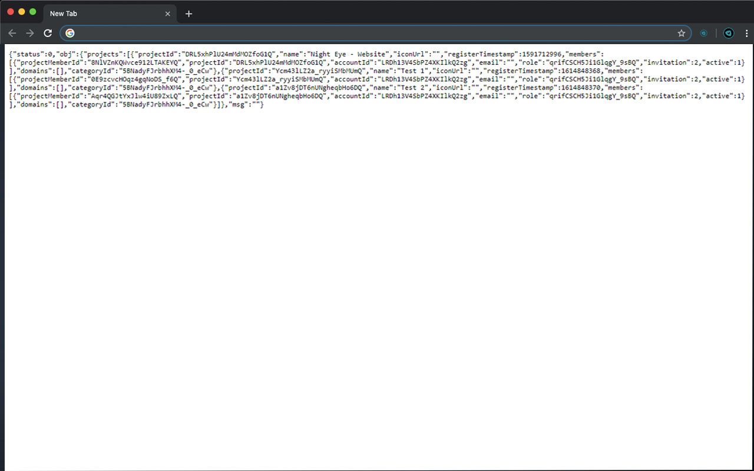Click the smaller teal extension icon
The width and height of the screenshot is (754, 471).
click(705, 34)
